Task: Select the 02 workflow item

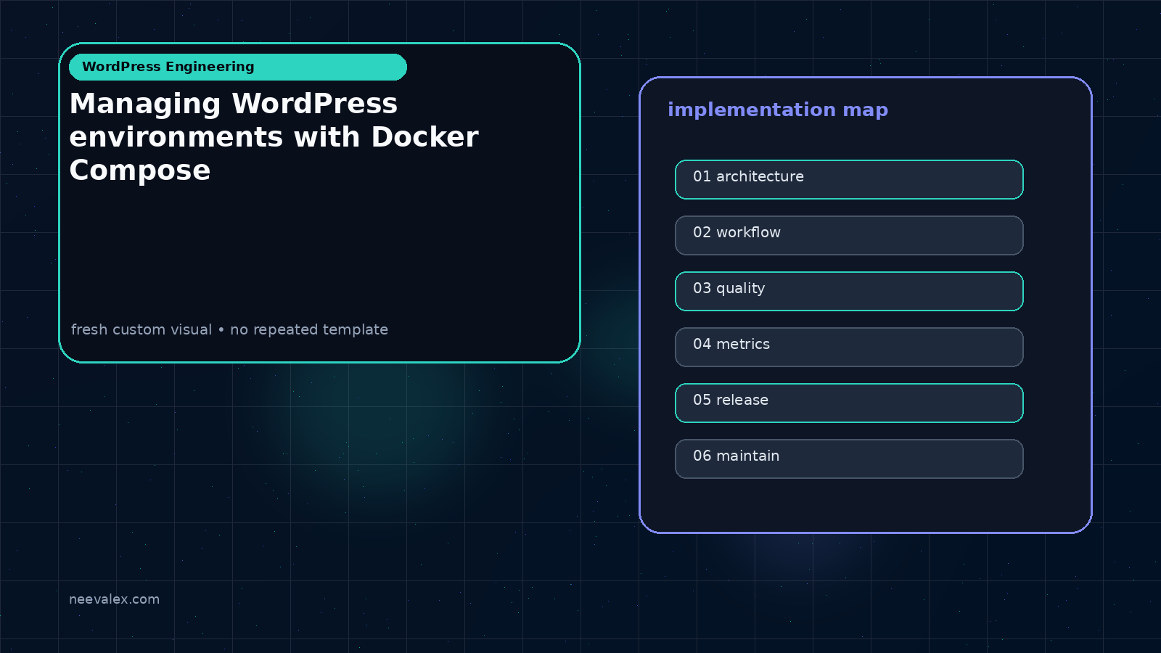Action: pos(849,235)
